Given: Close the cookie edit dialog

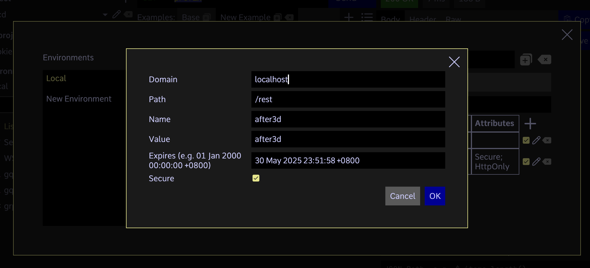Looking at the screenshot, I should (x=454, y=62).
